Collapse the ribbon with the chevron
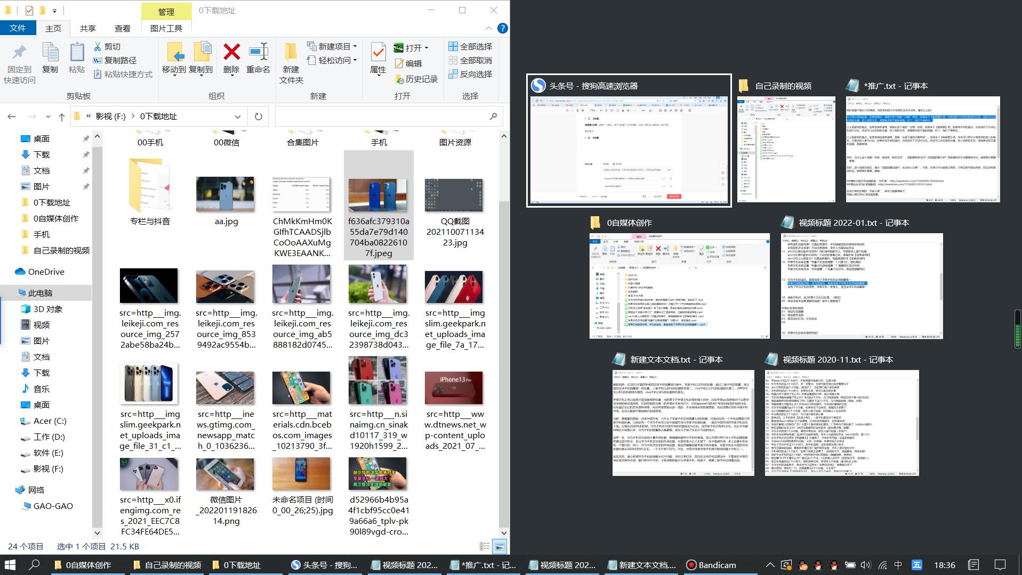The width and height of the screenshot is (1022, 575). coord(488,28)
